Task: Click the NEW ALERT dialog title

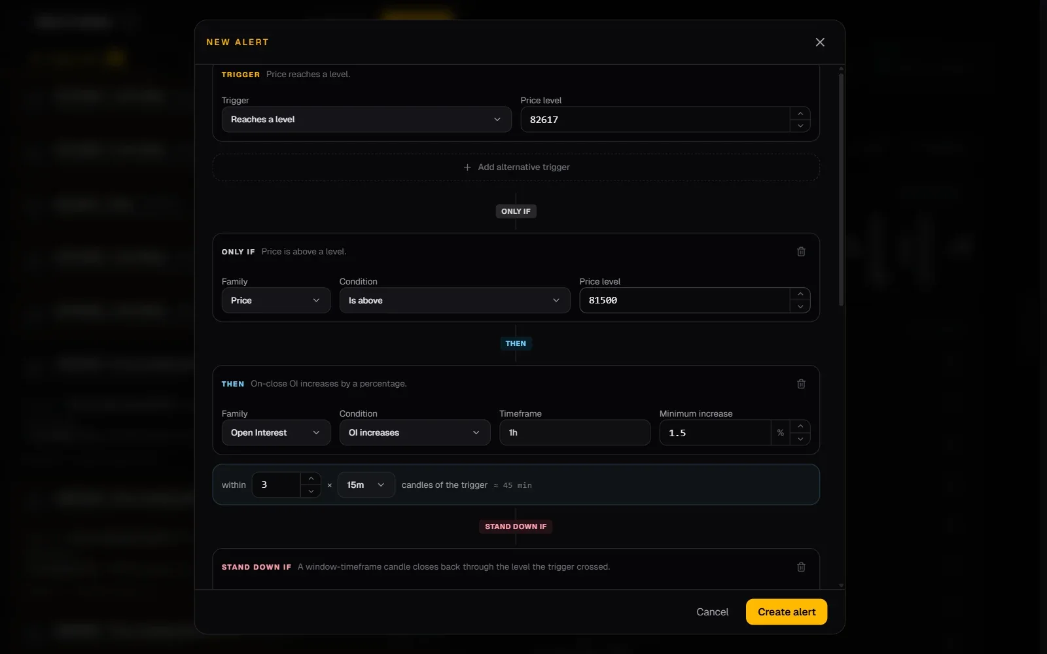Action: (x=238, y=42)
